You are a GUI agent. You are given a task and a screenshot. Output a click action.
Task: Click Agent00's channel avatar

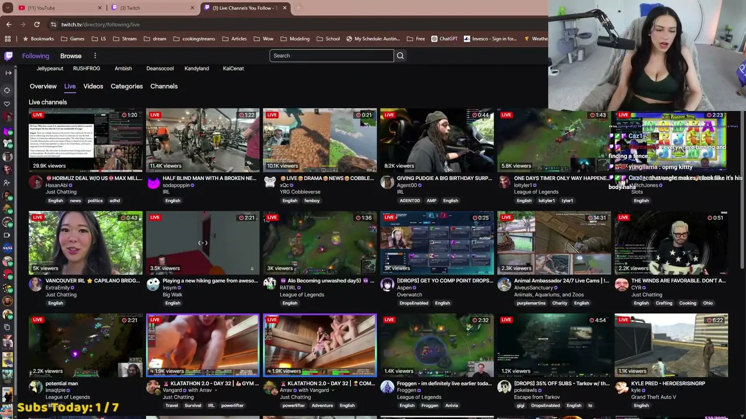(387, 183)
